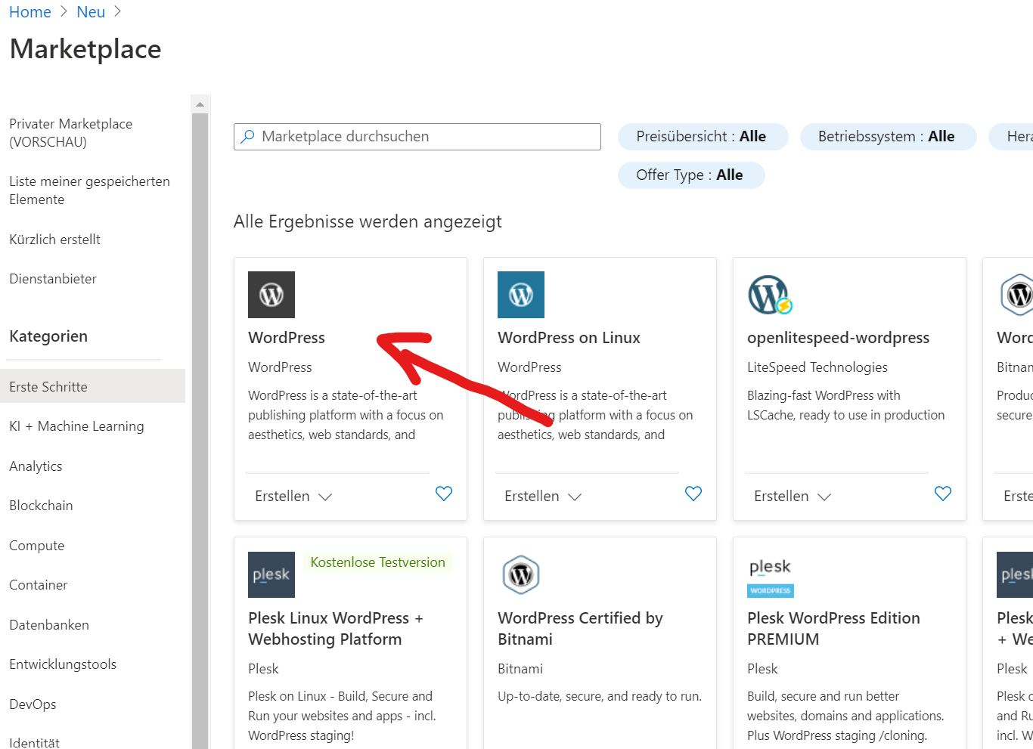Click the WordPress dark logo icon
1033x749 pixels.
tap(271, 295)
